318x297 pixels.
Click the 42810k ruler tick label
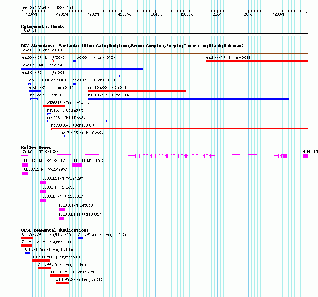coord(63,14)
